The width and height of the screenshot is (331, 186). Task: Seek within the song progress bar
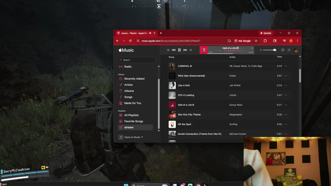pyautogui.click(x=230, y=53)
